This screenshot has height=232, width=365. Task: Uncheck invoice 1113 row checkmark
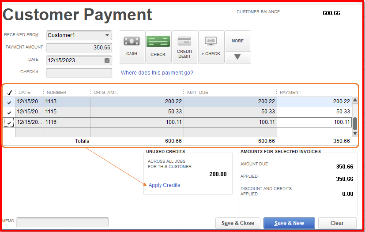tap(9, 102)
